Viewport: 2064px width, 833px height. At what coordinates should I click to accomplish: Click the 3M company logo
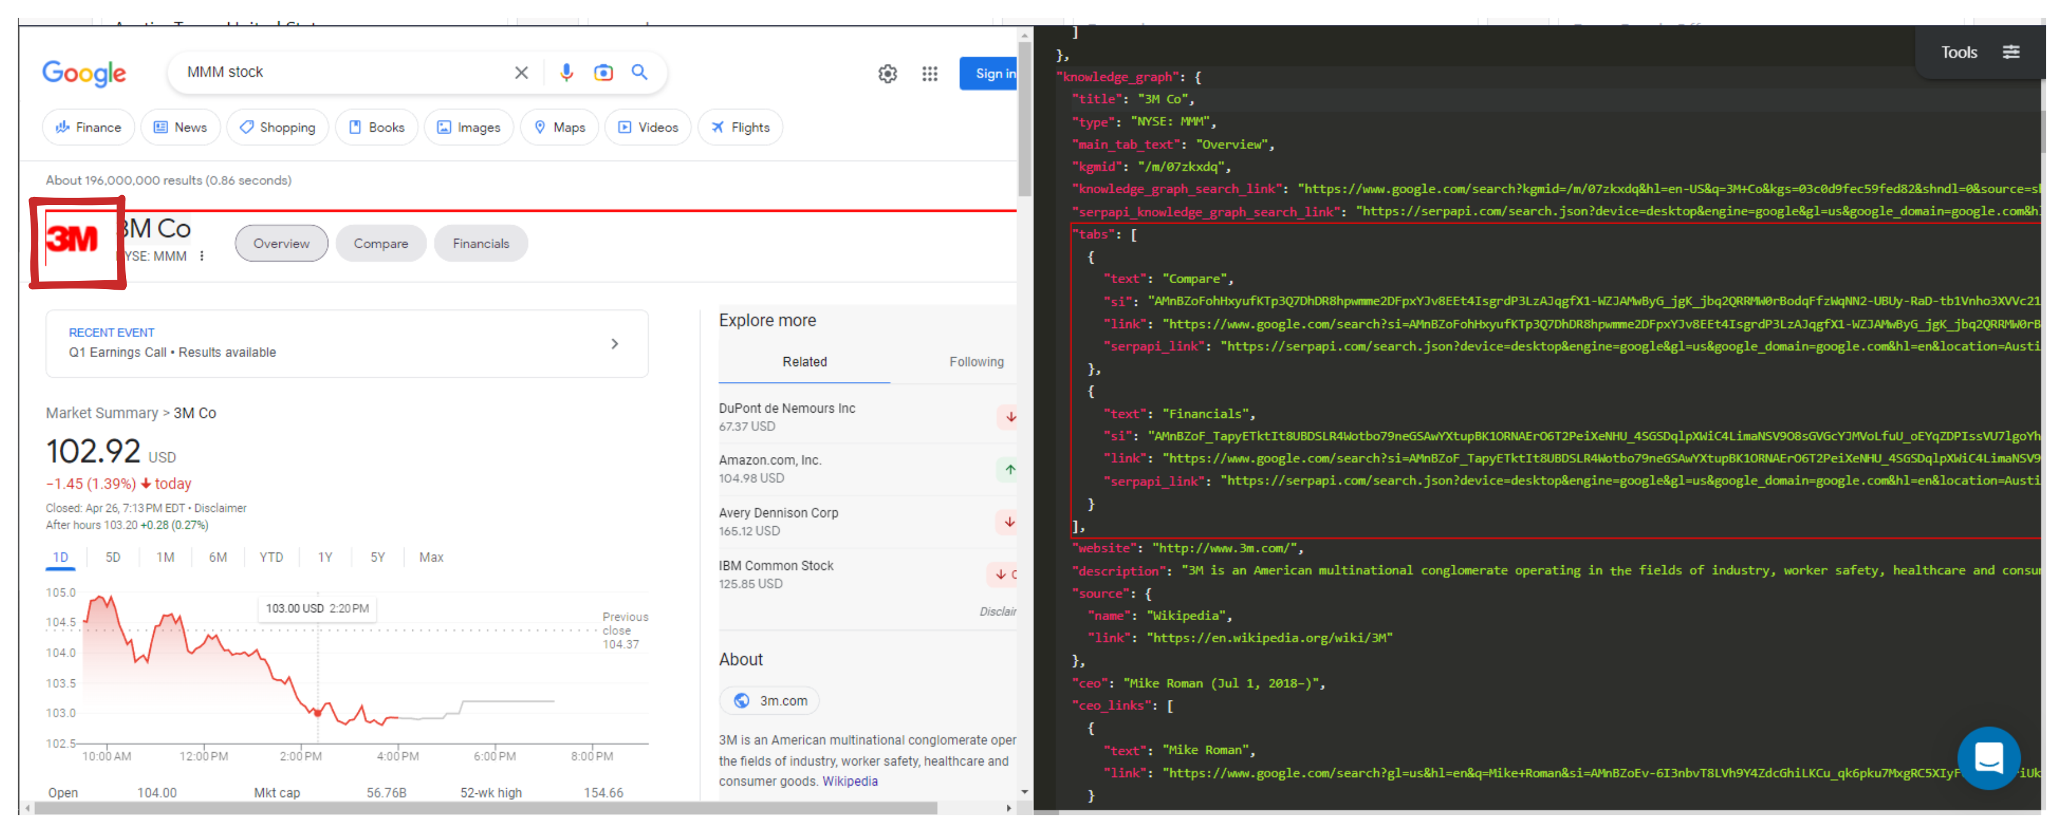[73, 239]
